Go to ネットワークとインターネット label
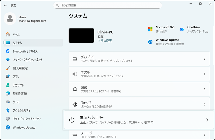This screenshot has width=215, height=140. [x=28, y=60]
